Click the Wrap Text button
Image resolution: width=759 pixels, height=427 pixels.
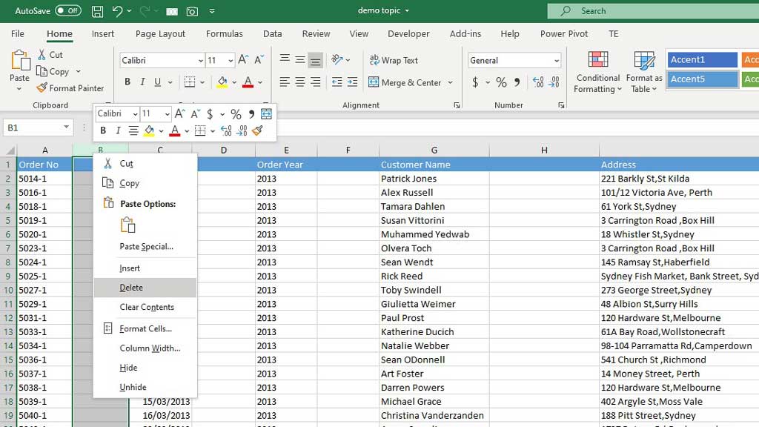pyautogui.click(x=394, y=61)
